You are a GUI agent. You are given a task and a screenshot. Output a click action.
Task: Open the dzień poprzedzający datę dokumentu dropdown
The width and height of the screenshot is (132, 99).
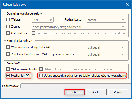tap(79, 27)
